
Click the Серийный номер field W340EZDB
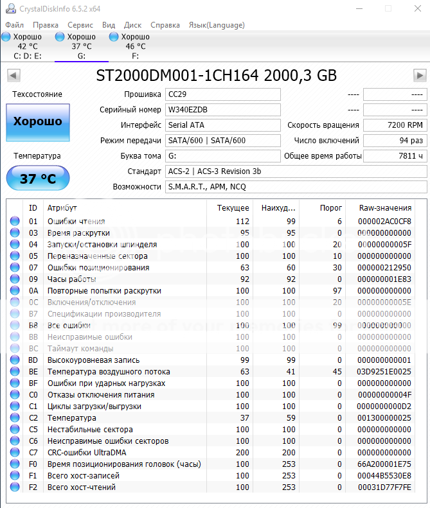click(222, 110)
